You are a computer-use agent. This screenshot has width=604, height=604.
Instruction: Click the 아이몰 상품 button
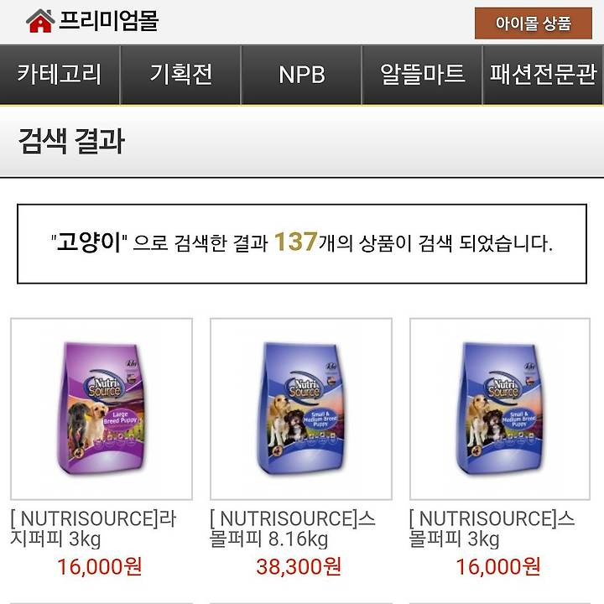[x=534, y=23]
